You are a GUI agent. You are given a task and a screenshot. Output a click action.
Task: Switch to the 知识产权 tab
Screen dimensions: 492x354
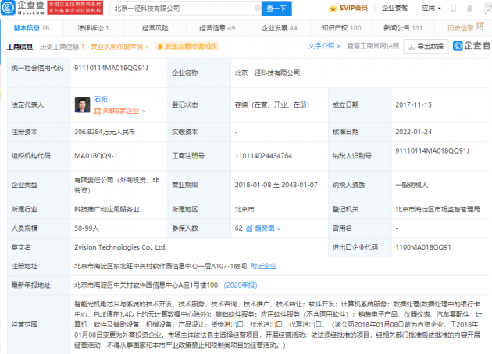(341, 28)
